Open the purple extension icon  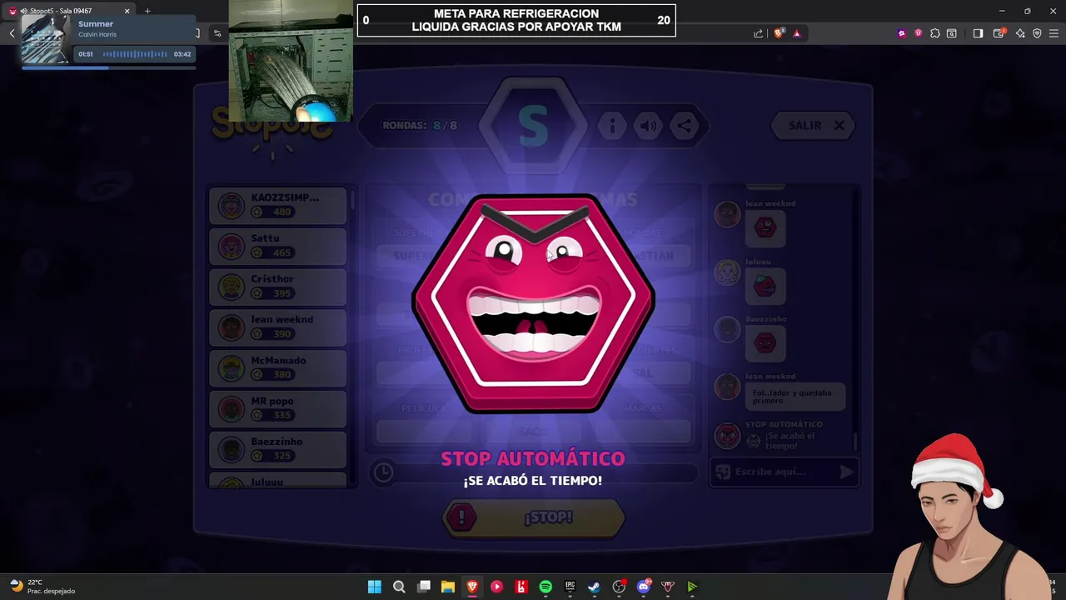[902, 33]
